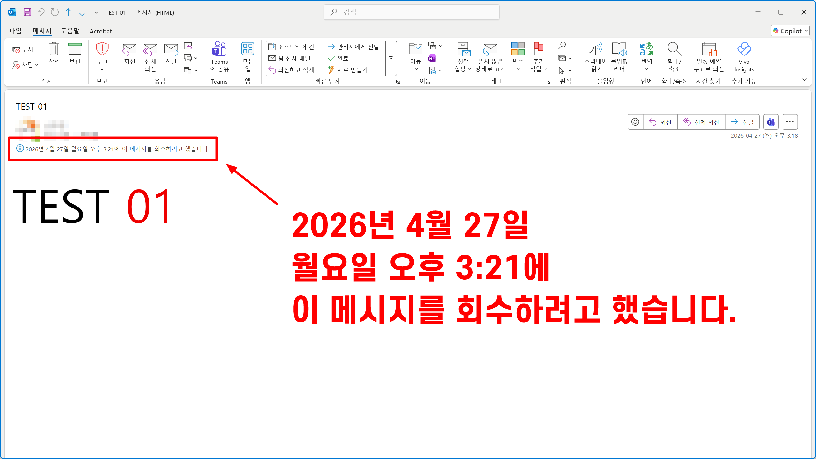This screenshot has height=459, width=816.
Task: Click Reply All (전체 회신) in message header
Action: point(701,122)
